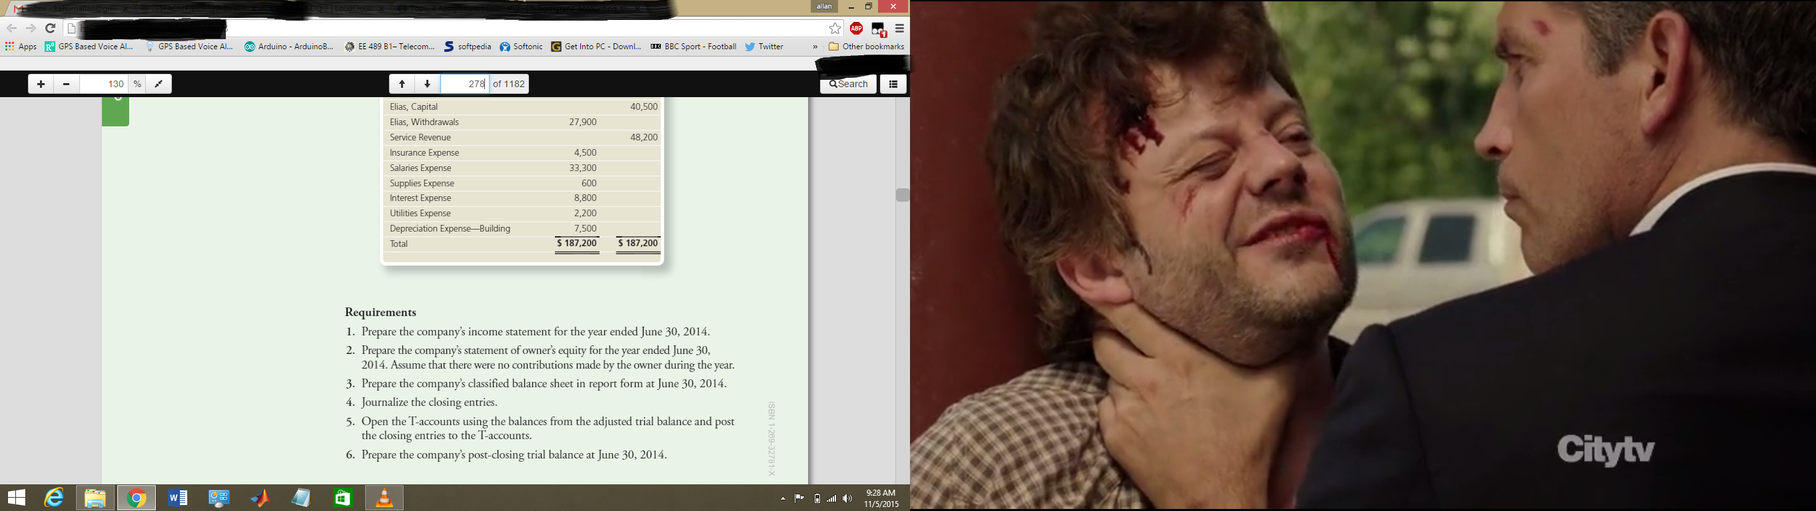Click the page number input field
Viewport: 1816px width, 511px height.
[464, 85]
